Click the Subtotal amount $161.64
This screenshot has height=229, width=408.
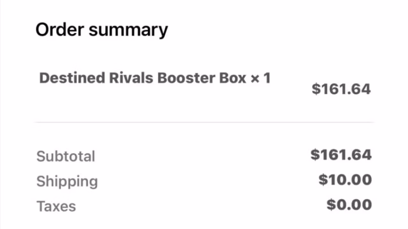tap(341, 155)
